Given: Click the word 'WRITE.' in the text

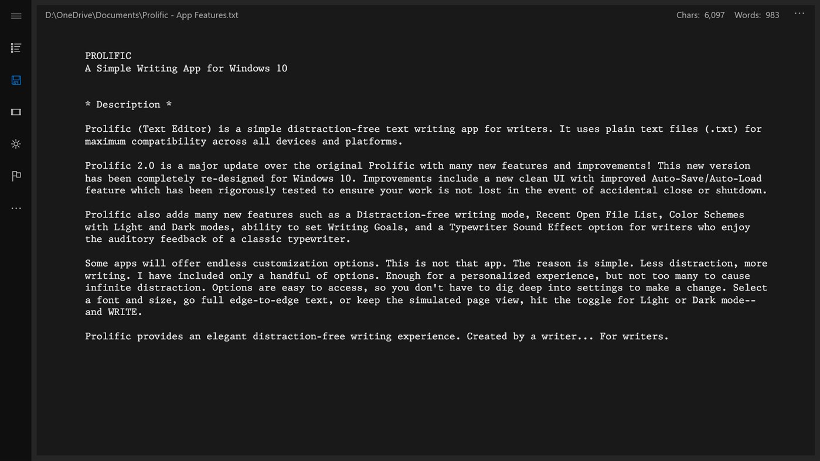Looking at the screenshot, I should [x=125, y=312].
